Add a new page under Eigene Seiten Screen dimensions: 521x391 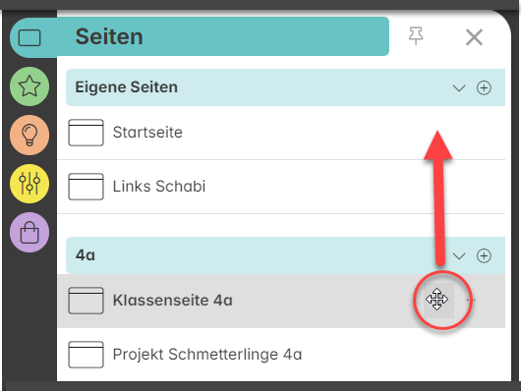click(484, 88)
